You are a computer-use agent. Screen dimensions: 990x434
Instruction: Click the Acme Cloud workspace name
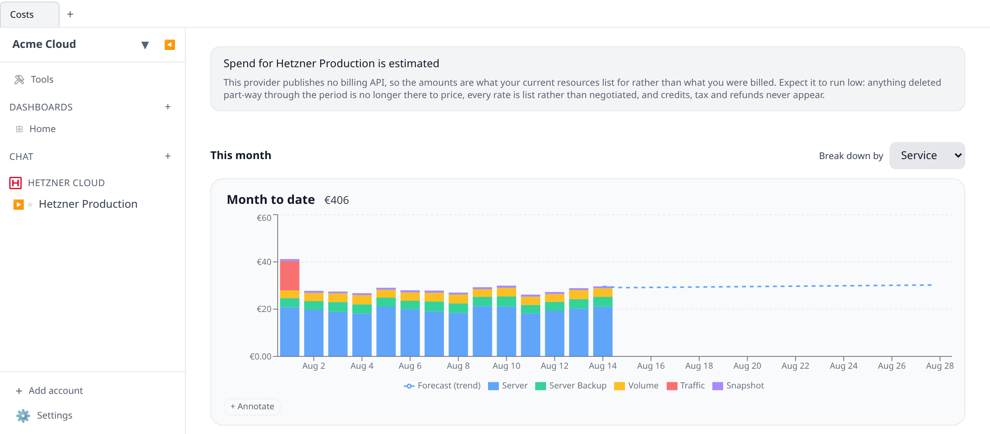(44, 44)
